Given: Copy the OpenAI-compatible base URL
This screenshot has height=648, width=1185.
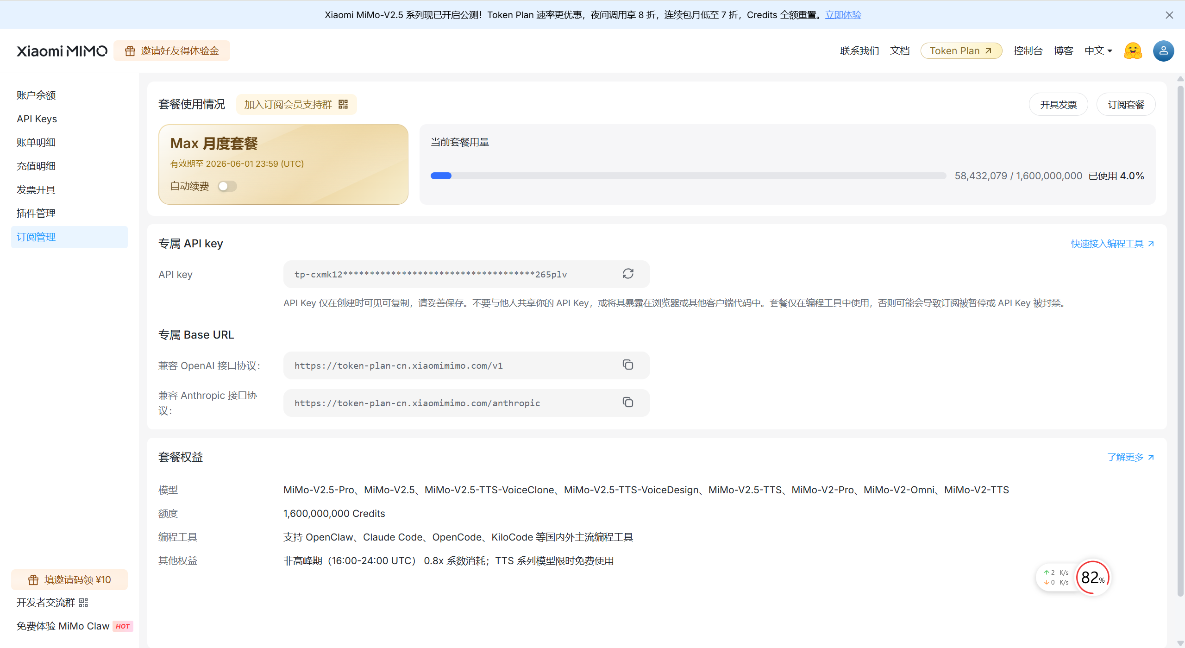Looking at the screenshot, I should 628,365.
